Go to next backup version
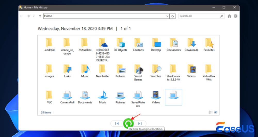Viewport: 258px width, 137px height. [x=140, y=124]
